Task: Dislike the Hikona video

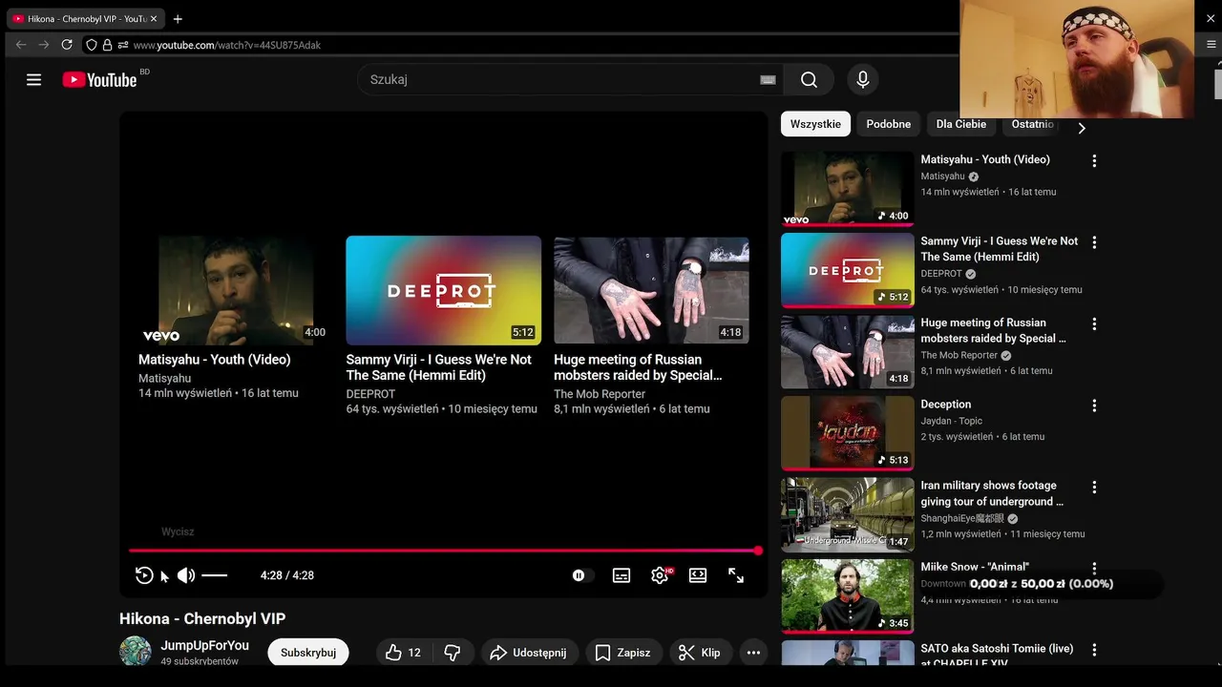Action: pyautogui.click(x=453, y=653)
